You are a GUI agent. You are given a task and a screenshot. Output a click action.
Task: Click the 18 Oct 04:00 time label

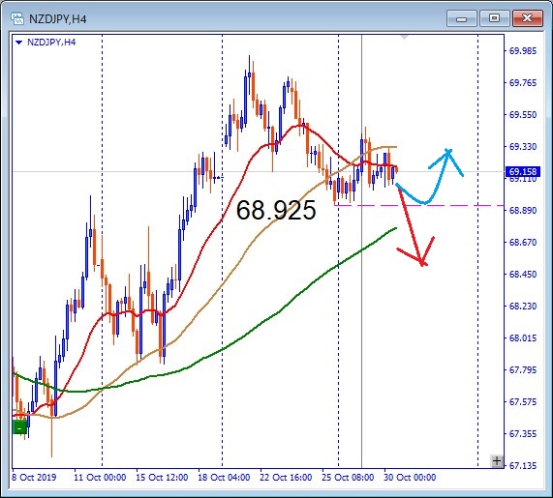224,478
